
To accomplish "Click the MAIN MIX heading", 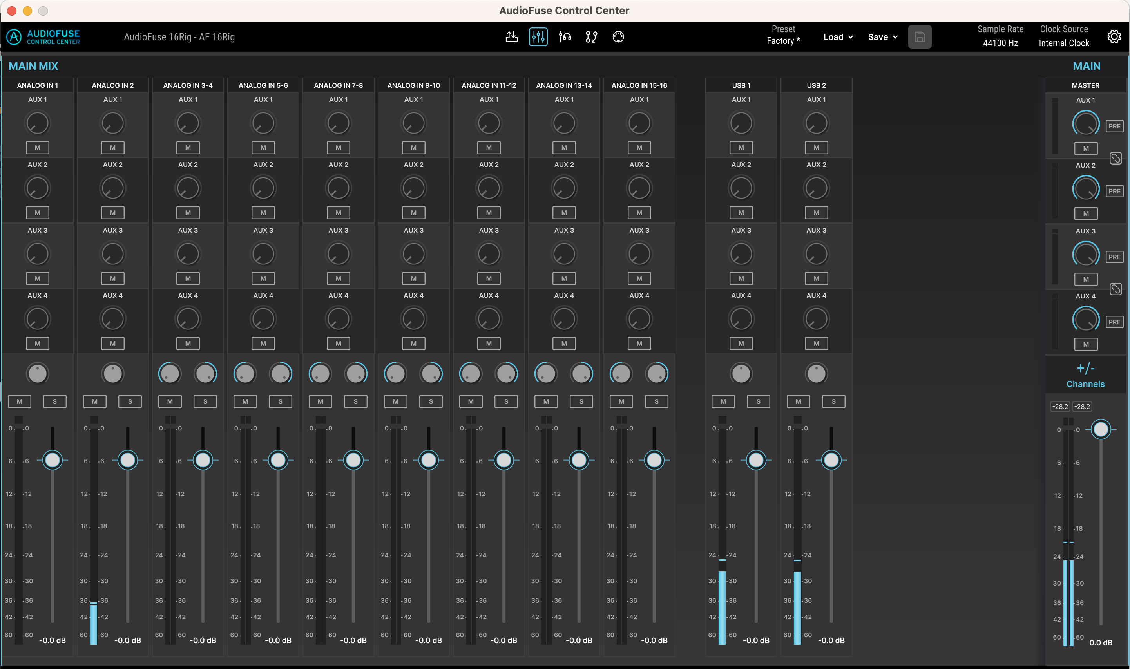I will point(33,66).
